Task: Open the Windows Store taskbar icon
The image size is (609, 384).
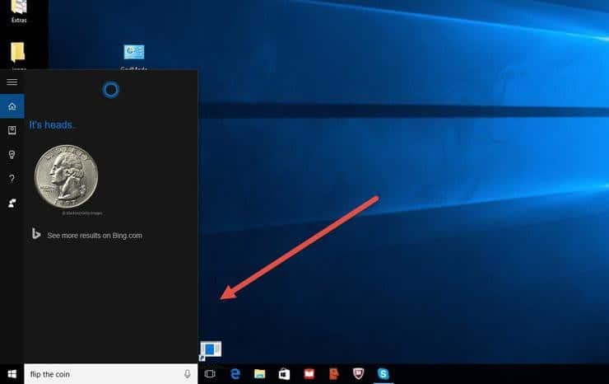Action: click(x=284, y=374)
